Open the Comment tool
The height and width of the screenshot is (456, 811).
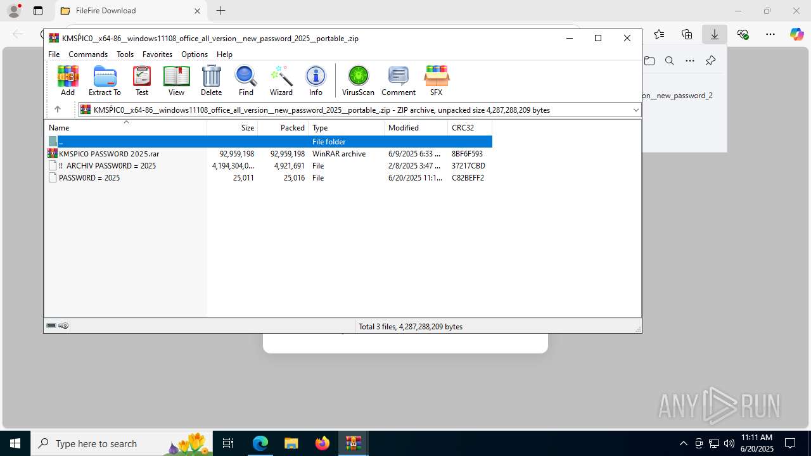point(399,80)
